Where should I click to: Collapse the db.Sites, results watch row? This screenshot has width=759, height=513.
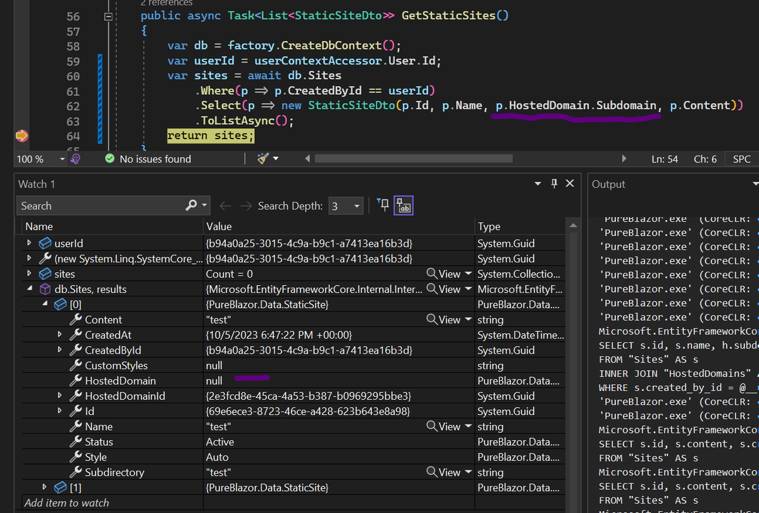point(29,289)
